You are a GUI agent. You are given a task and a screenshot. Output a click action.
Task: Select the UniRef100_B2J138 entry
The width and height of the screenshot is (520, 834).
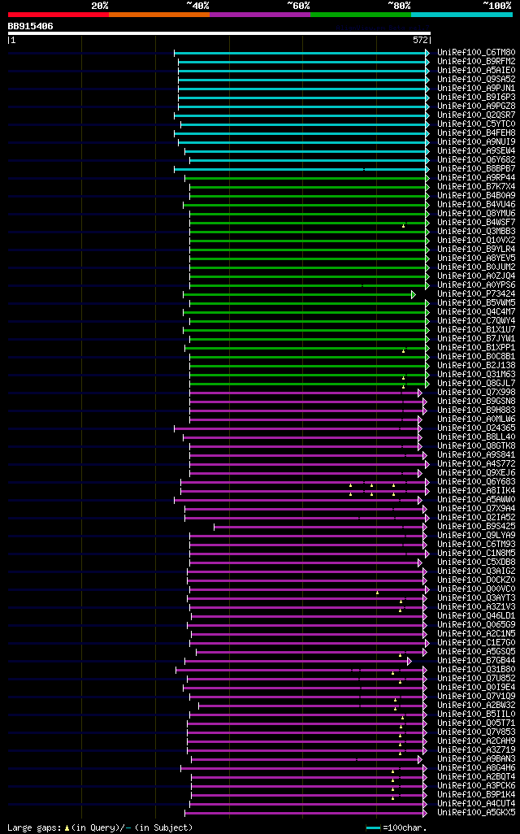coord(476,366)
